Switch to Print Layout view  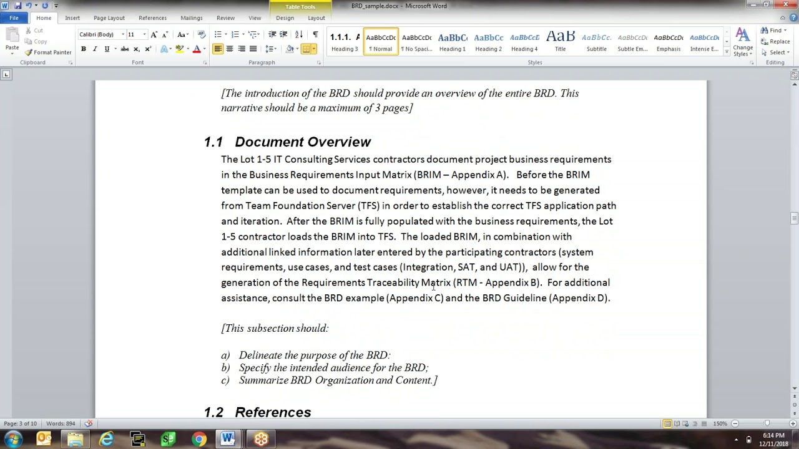[x=667, y=424]
